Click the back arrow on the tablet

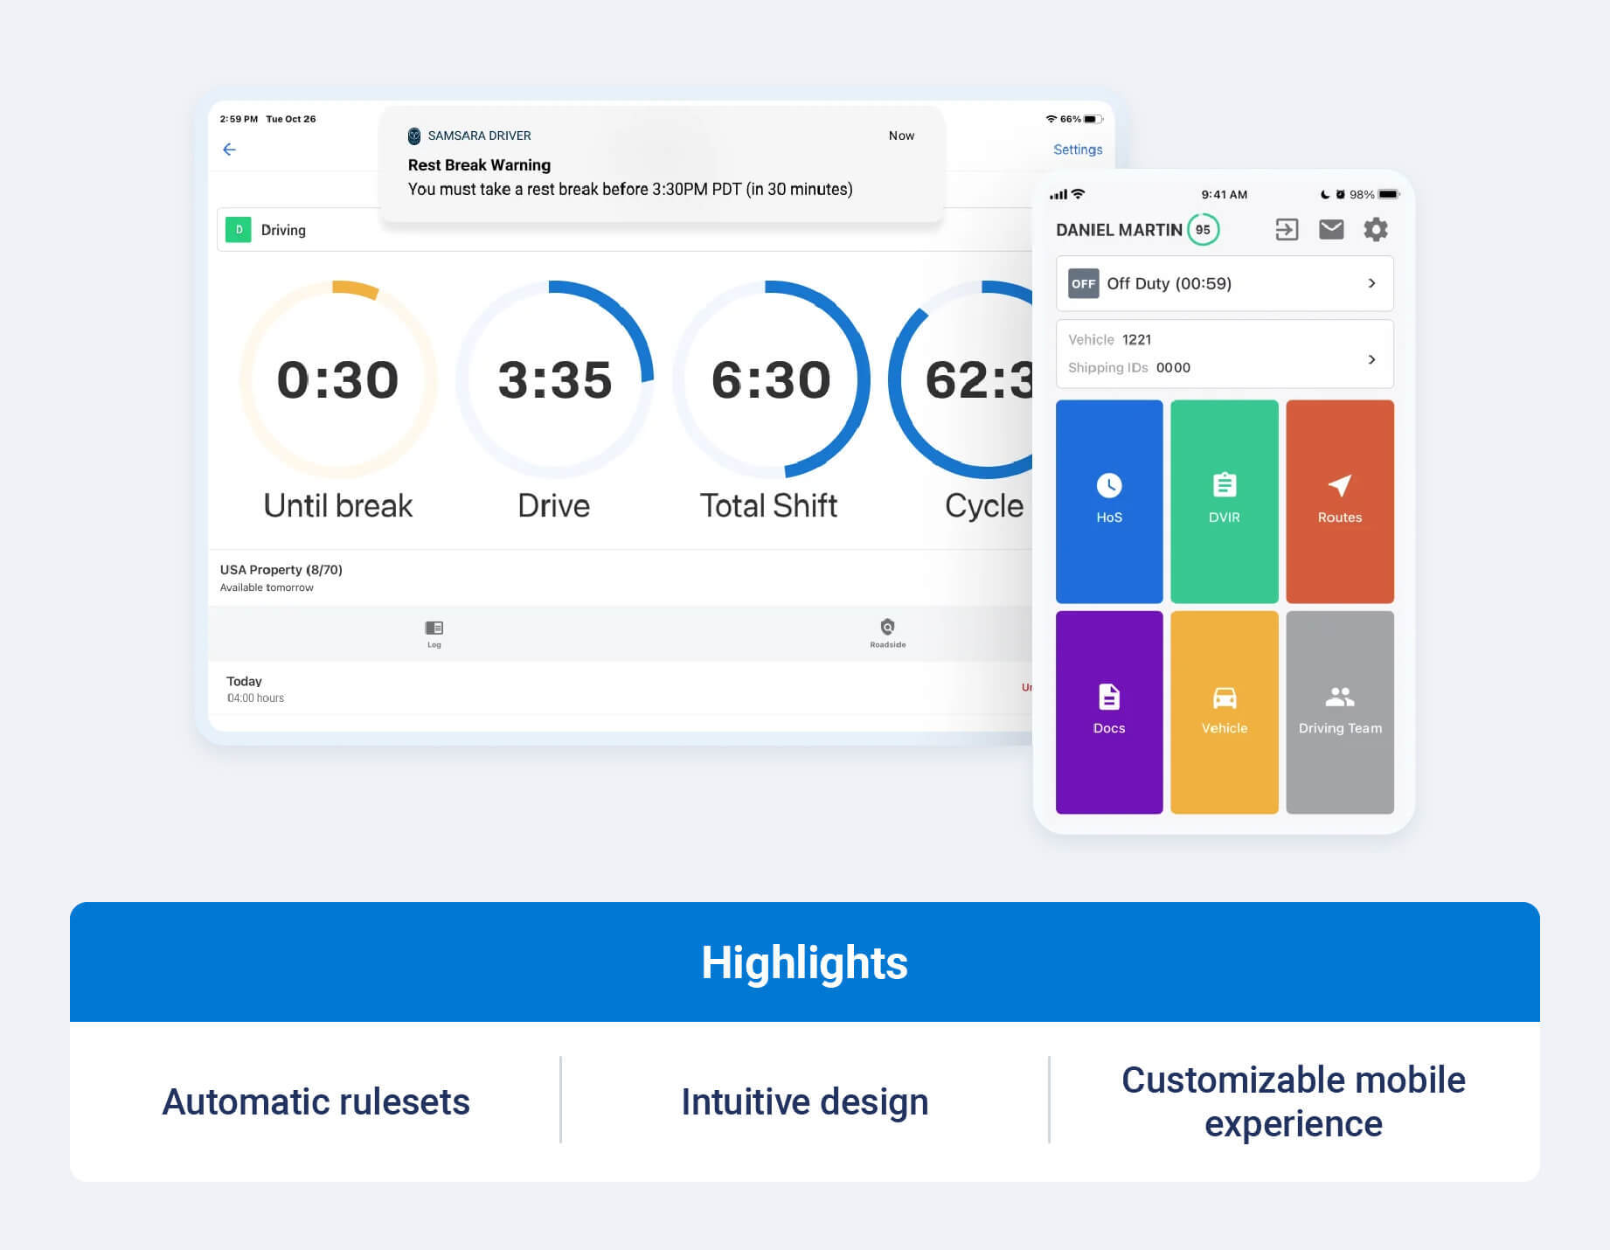pyautogui.click(x=229, y=149)
